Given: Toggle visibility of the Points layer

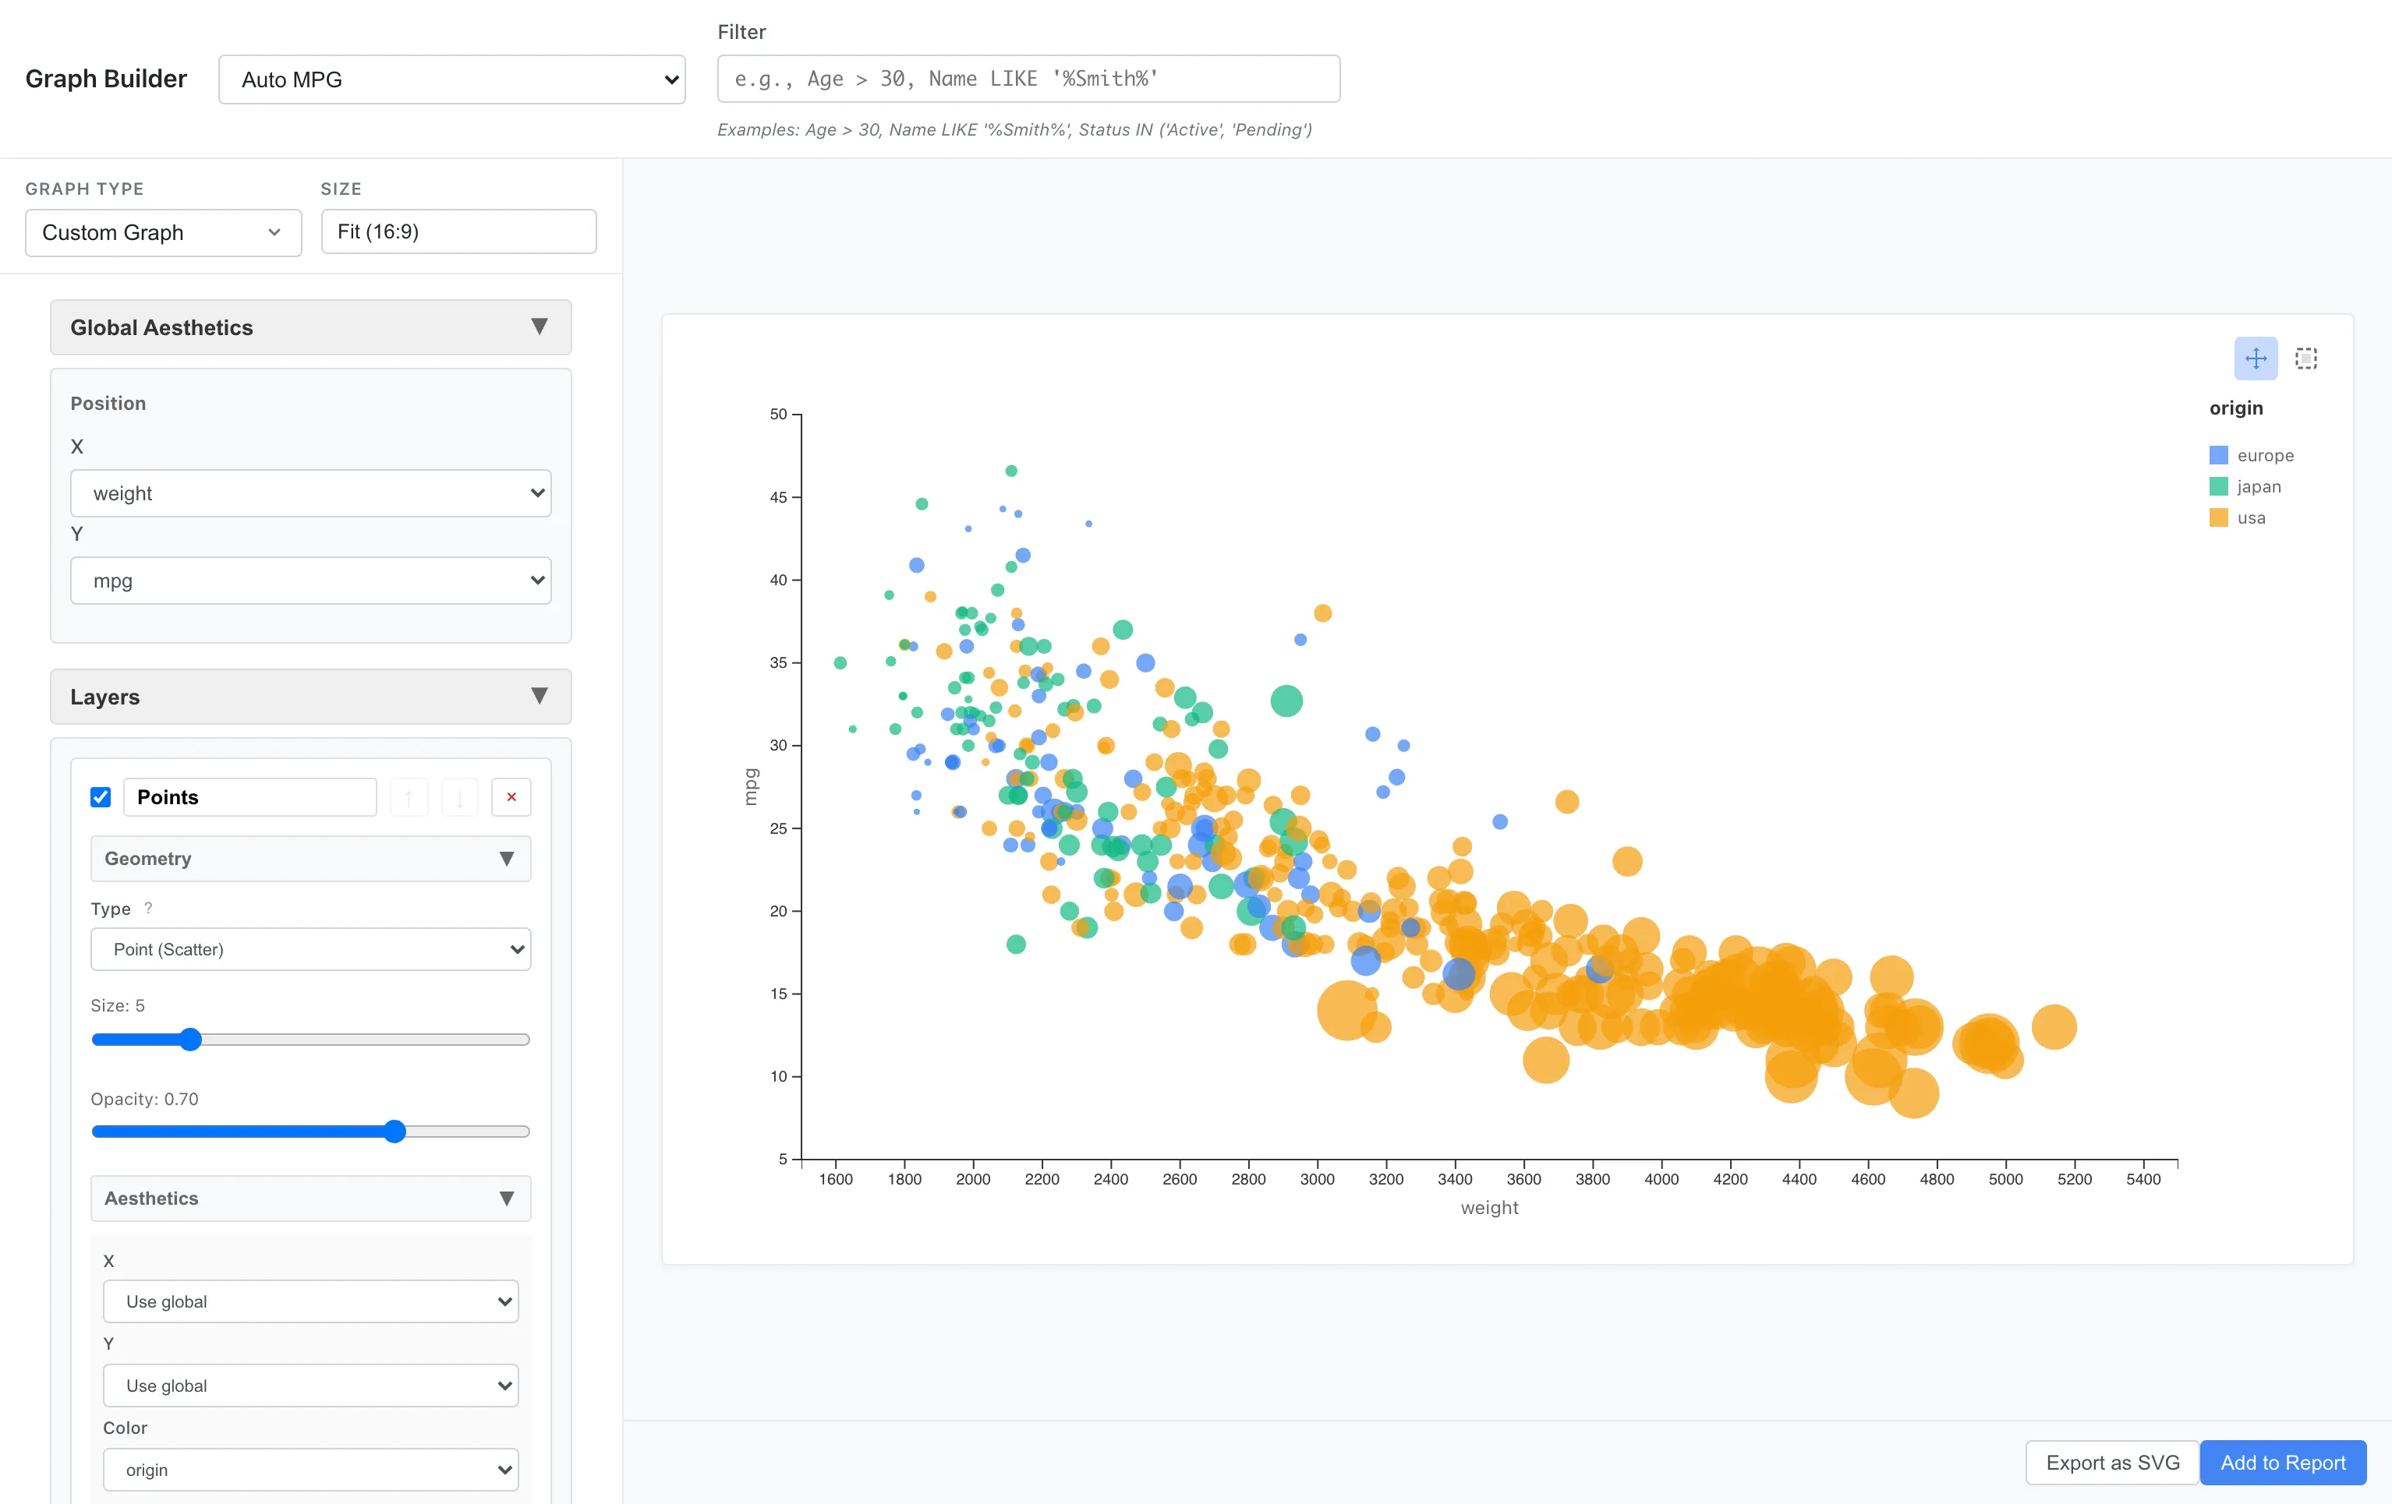Looking at the screenshot, I should [x=101, y=796].
